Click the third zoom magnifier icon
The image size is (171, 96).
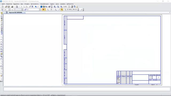point(61,7)
